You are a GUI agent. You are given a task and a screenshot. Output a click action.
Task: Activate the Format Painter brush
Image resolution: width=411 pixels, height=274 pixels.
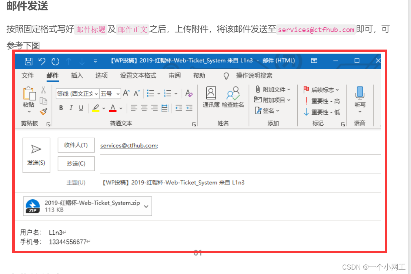(x=44, y=112)
